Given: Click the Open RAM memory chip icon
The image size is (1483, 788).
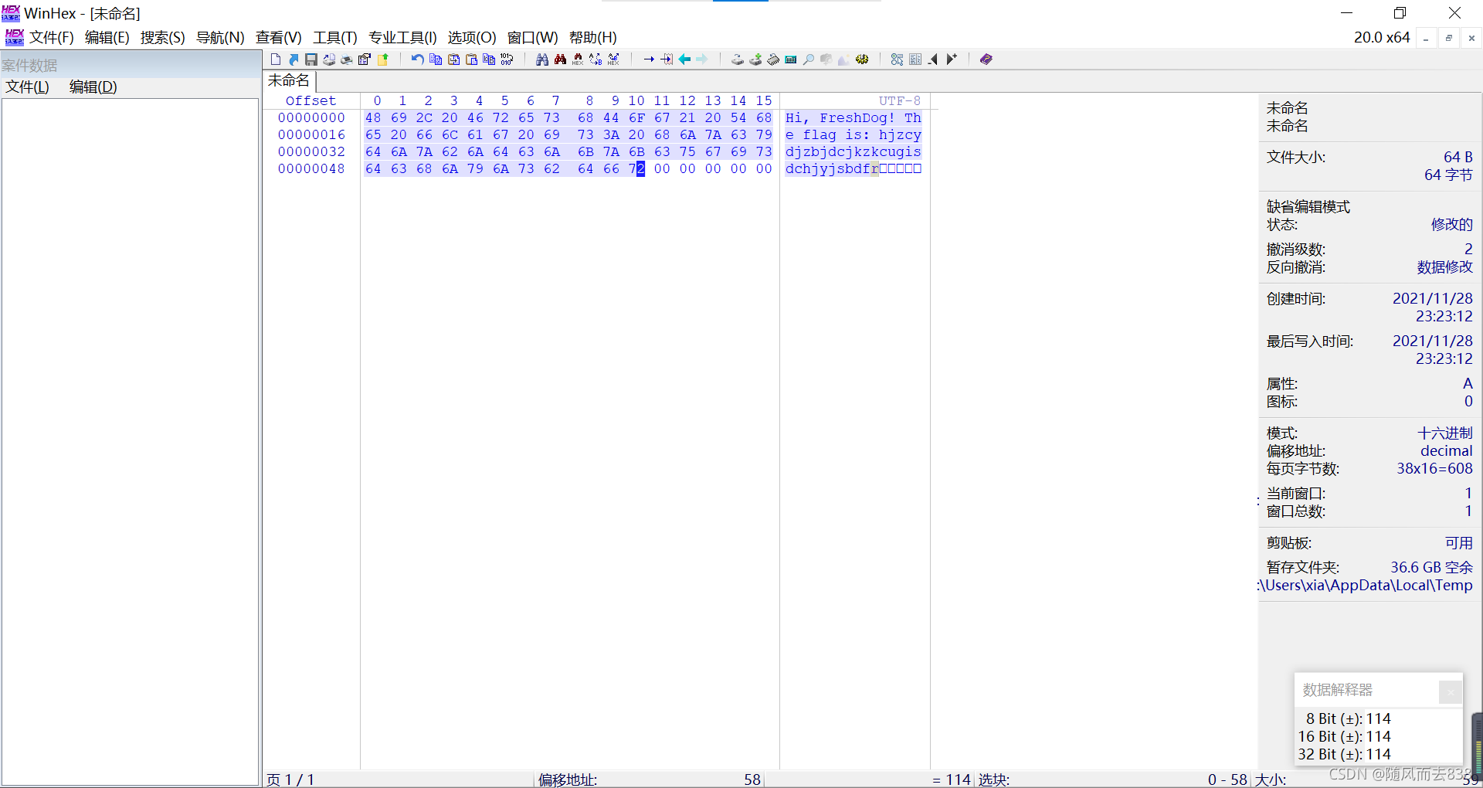Looking at the screenshot, I should (773, 59).
